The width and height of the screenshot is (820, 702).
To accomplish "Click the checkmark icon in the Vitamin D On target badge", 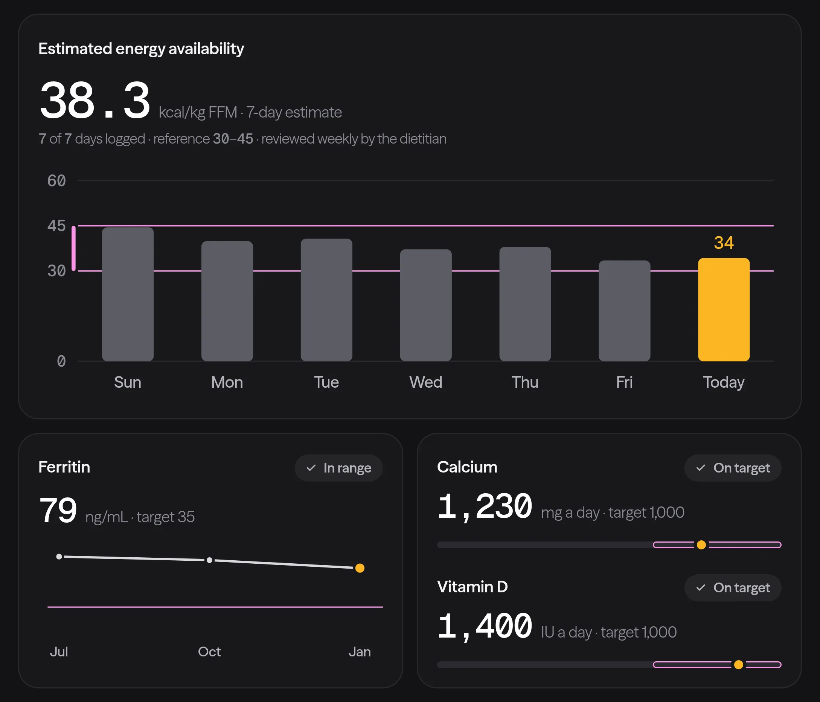I will 701,587.
